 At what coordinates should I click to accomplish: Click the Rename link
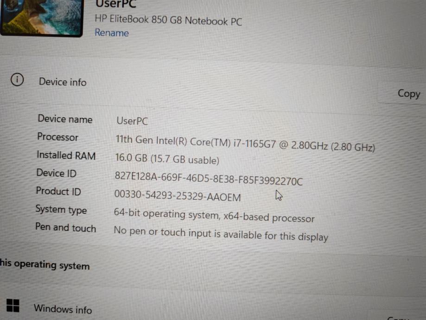pyautogui.click(x=112, y=33)
